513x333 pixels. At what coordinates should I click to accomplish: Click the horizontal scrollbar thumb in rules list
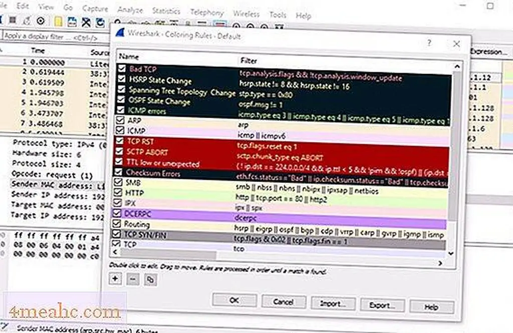(168, 253)
